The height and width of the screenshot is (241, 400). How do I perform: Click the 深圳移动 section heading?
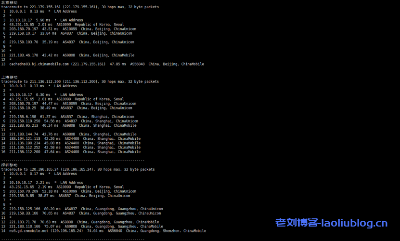coord(10,165)
